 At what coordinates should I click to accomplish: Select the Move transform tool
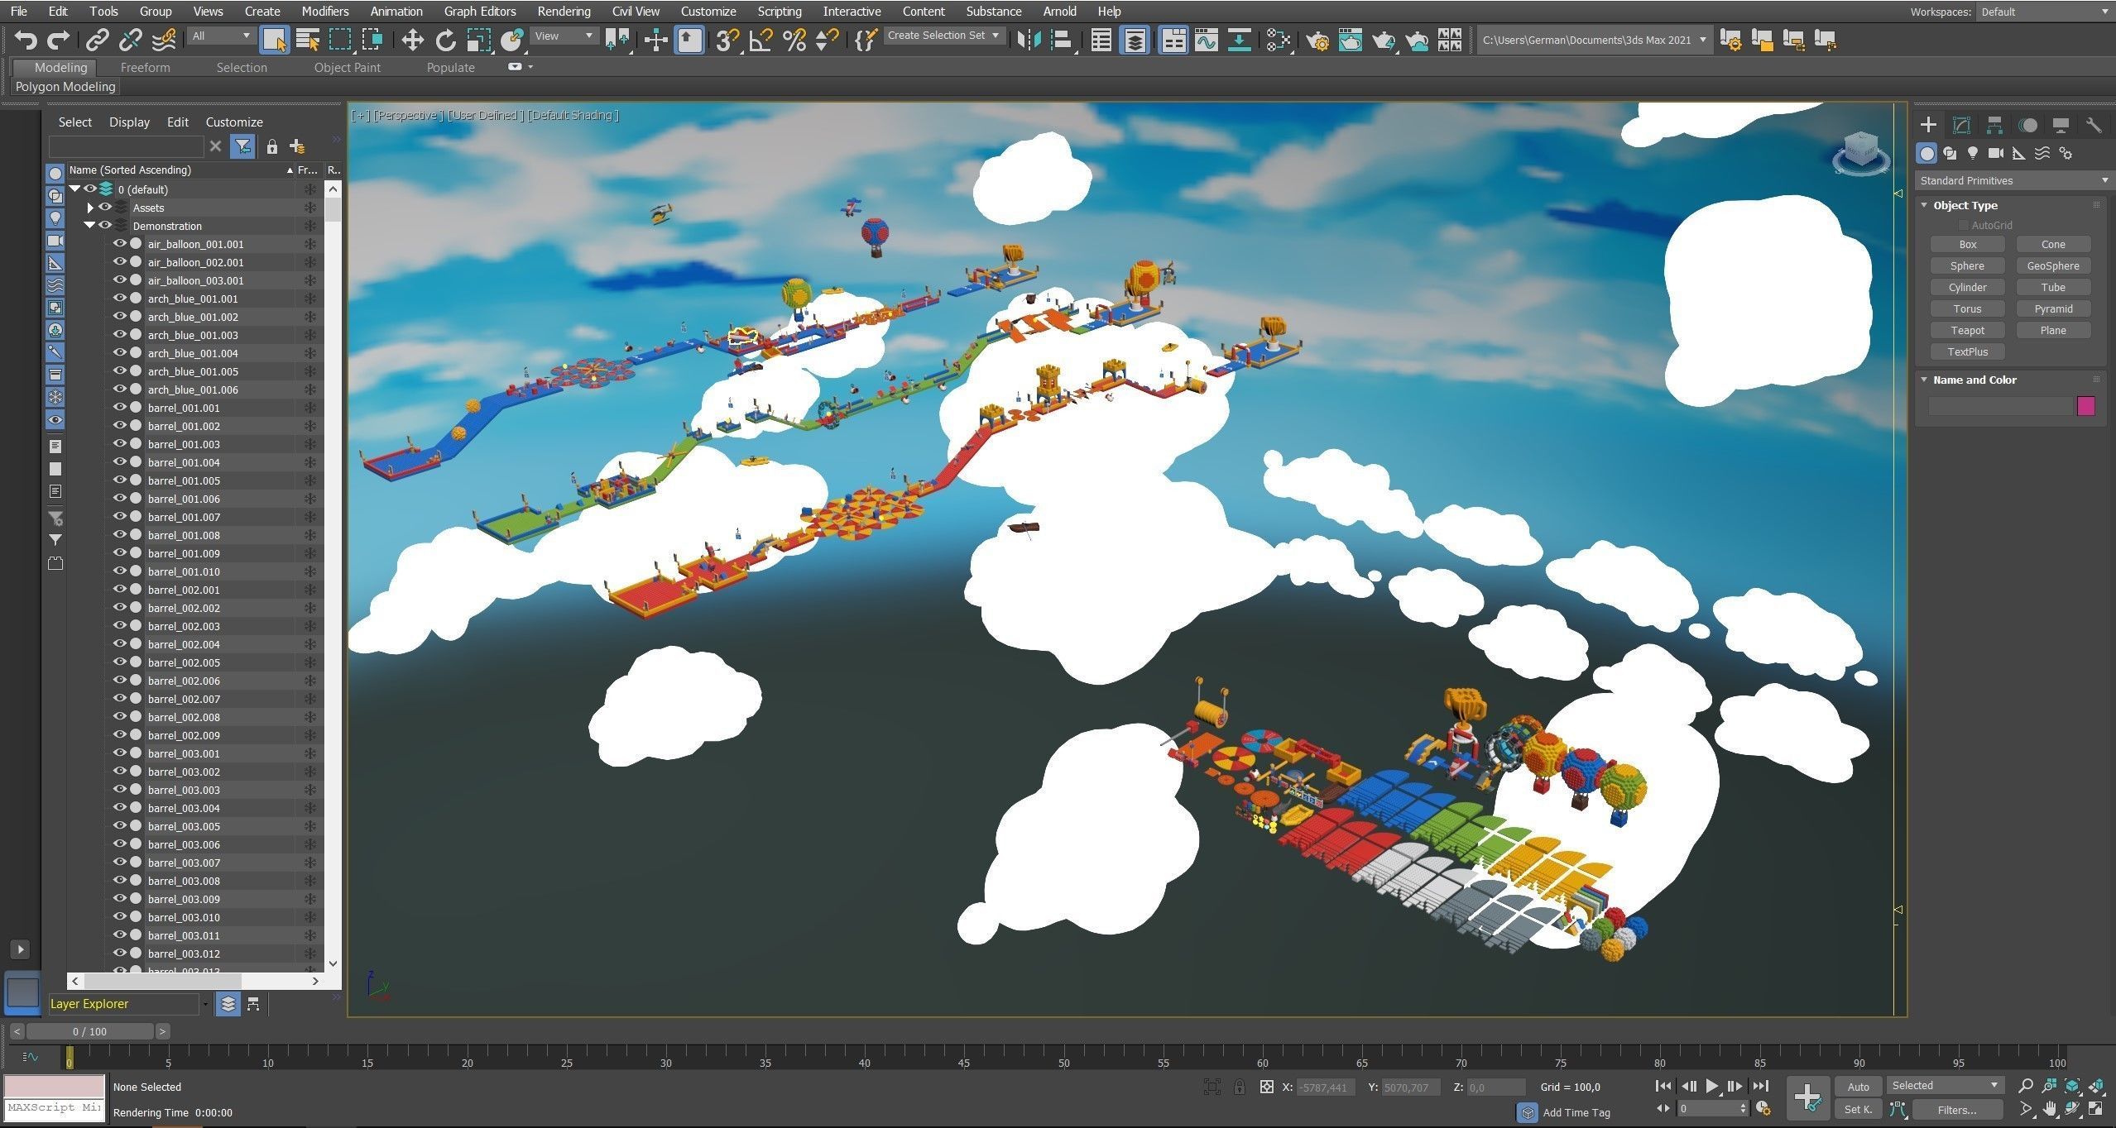pos(412,40)
